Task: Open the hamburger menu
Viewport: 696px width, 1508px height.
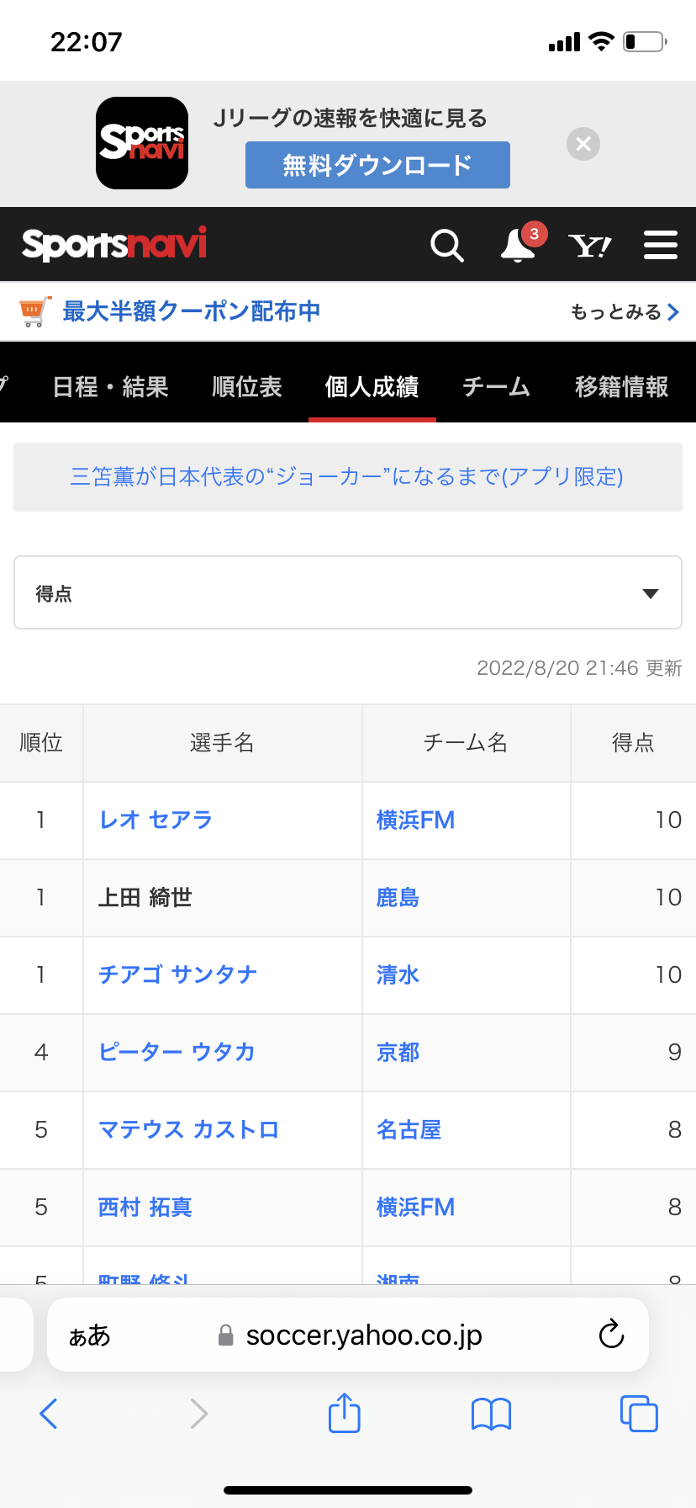Action: [661, 246]
